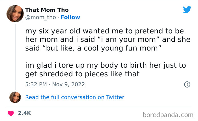Click the small avatar beside the conversation link

click(15, 97)
